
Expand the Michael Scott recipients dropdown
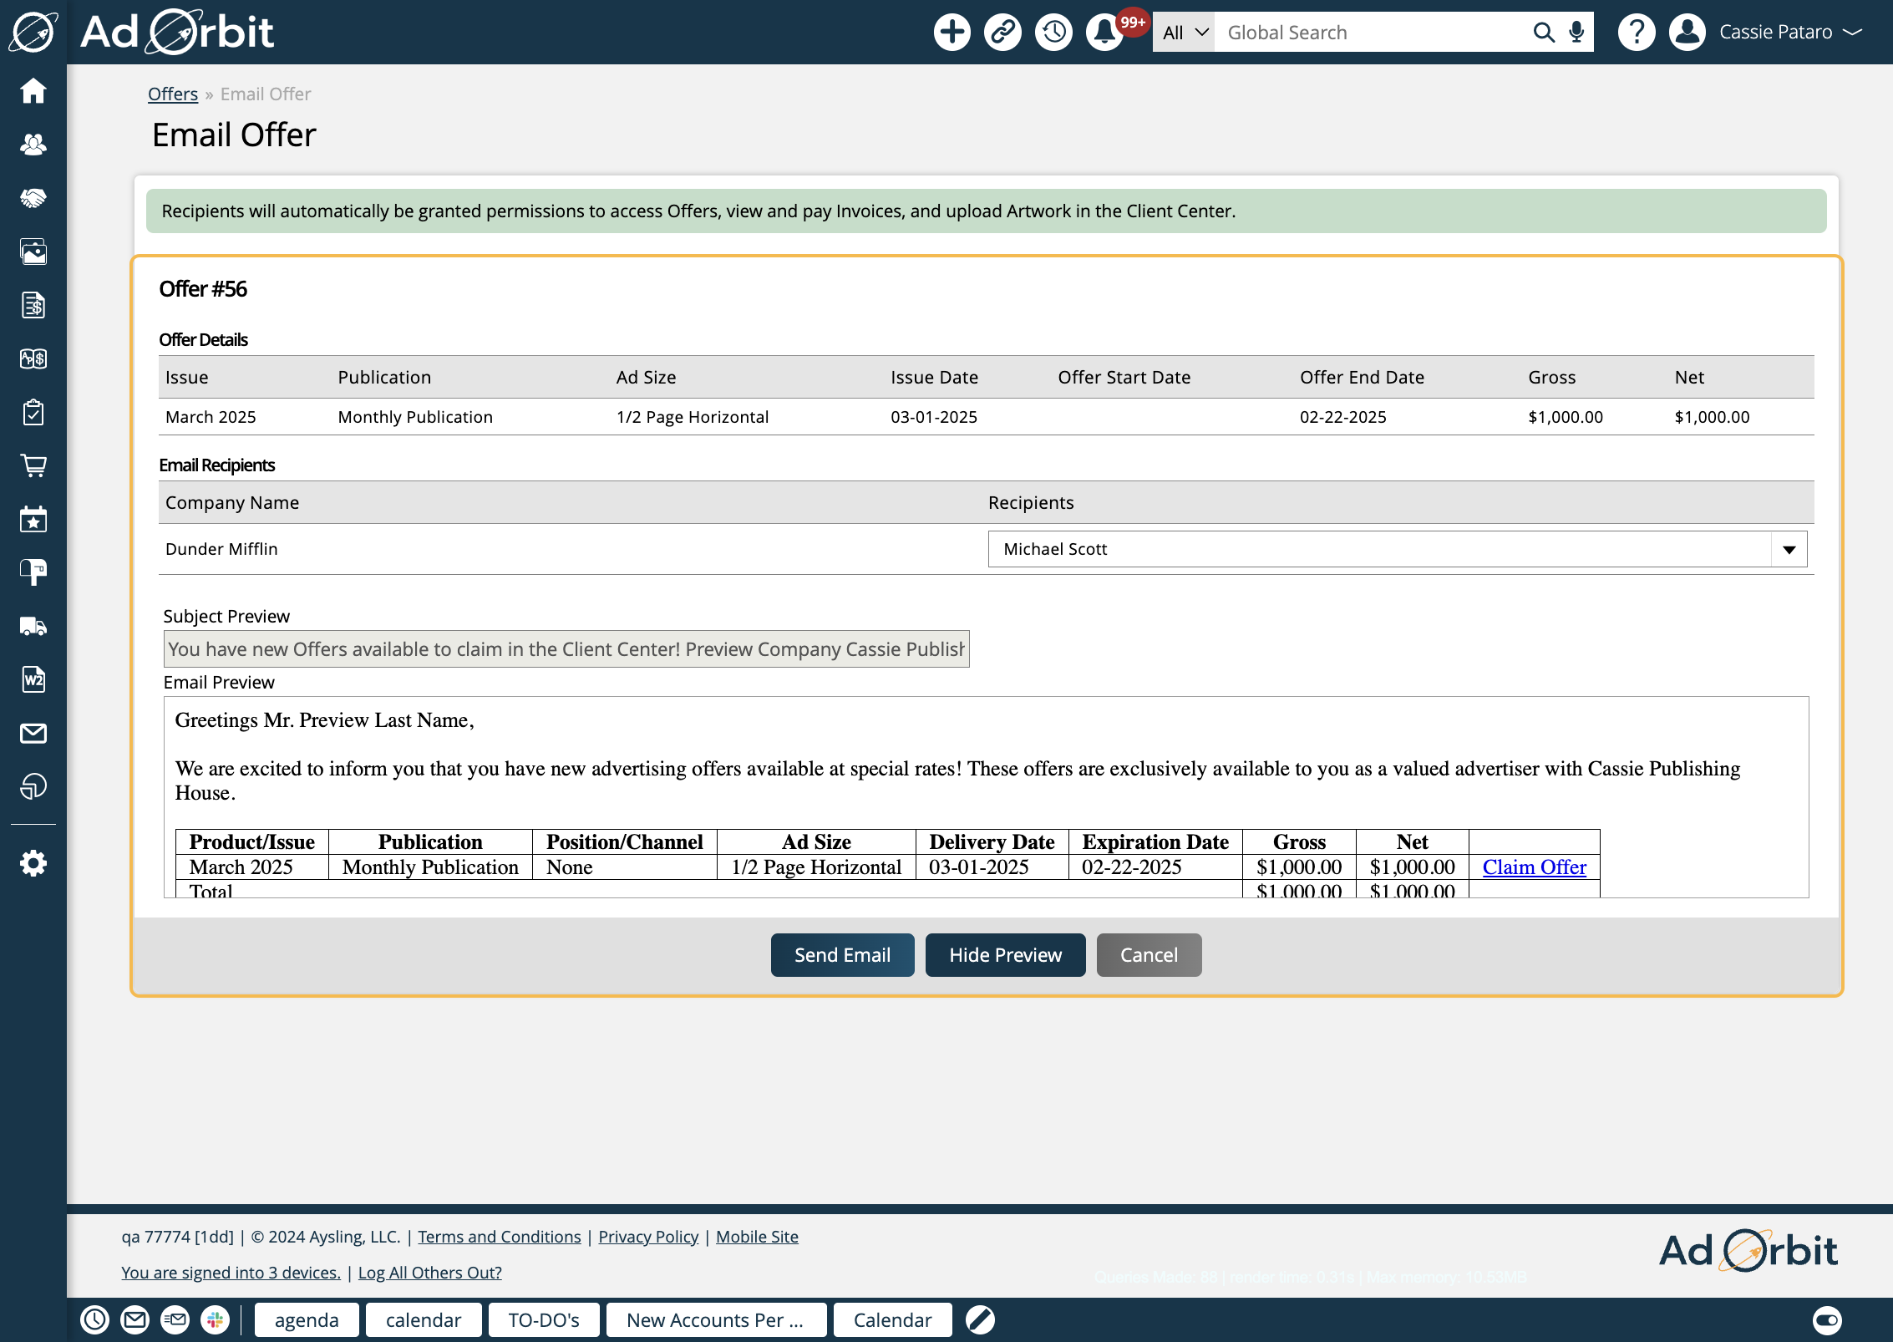click(x=1789, y=549)
